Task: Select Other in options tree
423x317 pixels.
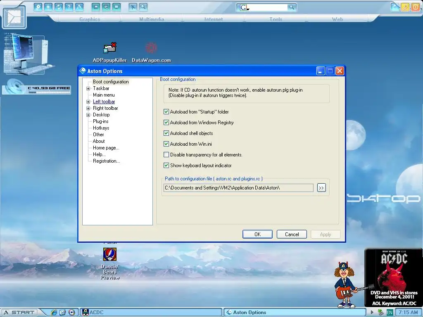Action: [98, 135]
